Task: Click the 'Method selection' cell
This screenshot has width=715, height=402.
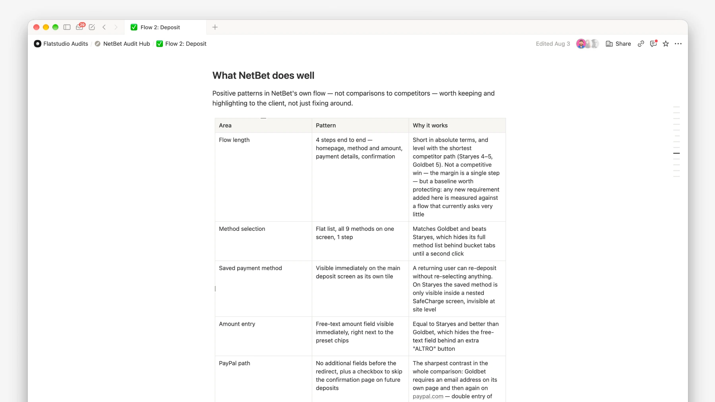Action: pos(263,241)
